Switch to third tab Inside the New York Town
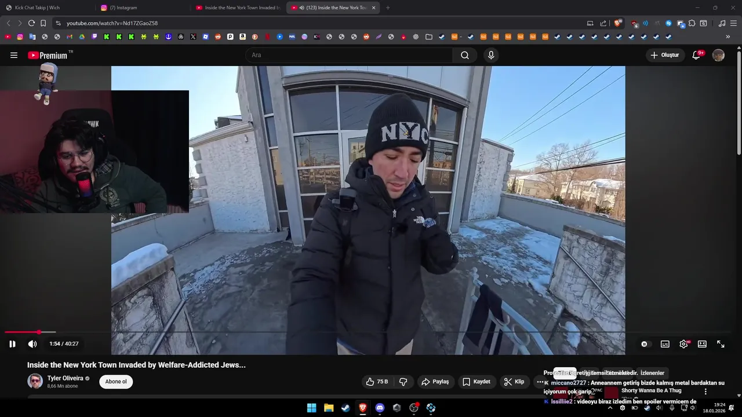 (x=238, y=8)
